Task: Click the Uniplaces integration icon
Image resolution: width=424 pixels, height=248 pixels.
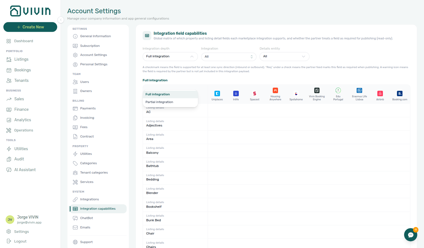Action: [217, 93]
